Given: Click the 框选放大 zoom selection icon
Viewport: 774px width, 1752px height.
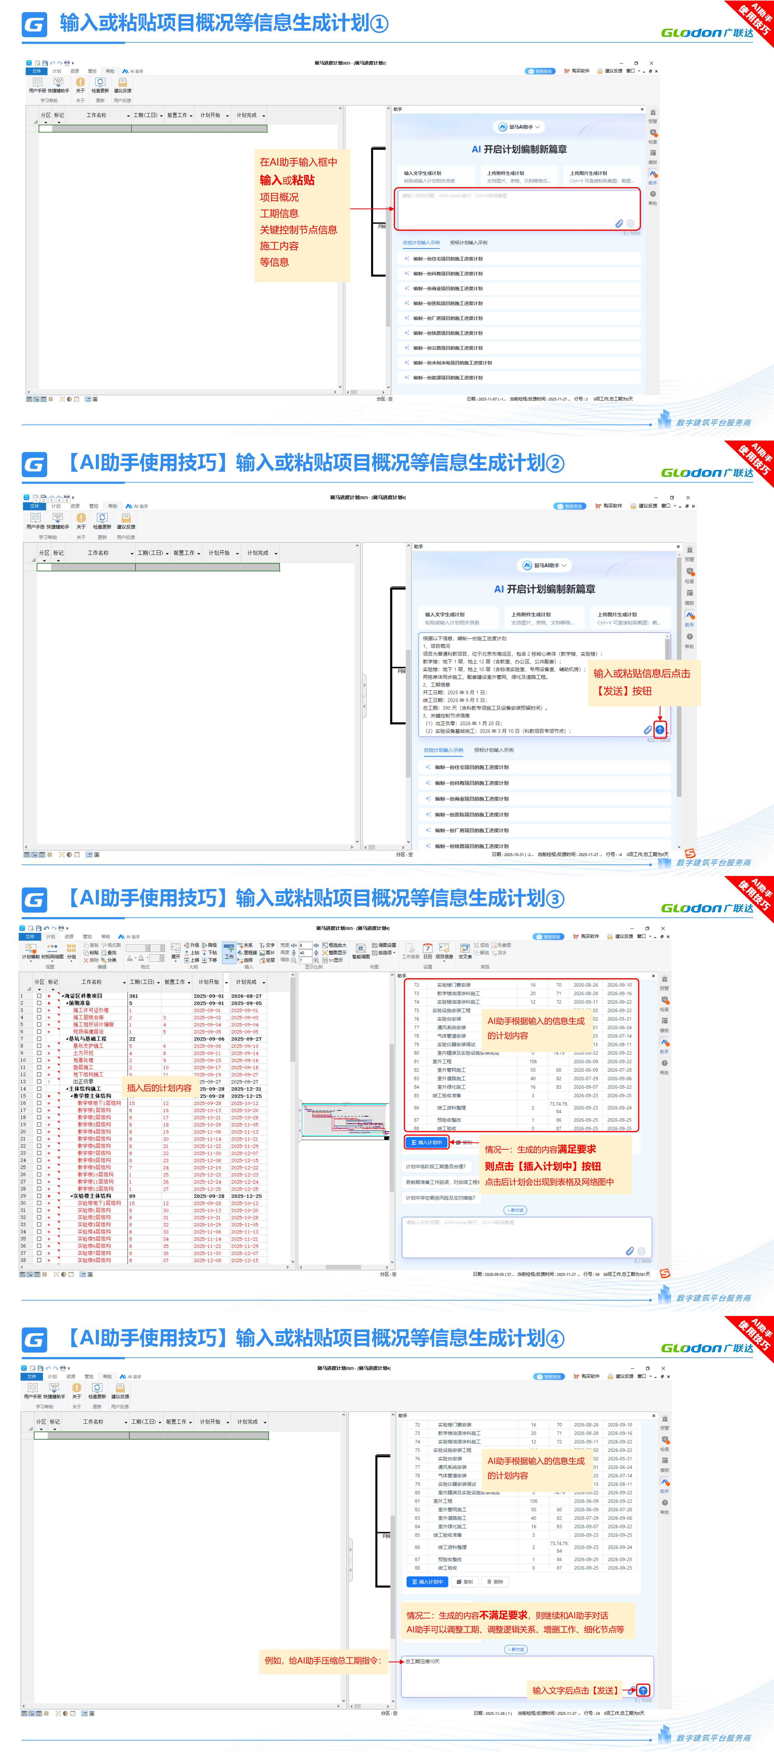Looking at the screenshot, I should click(x=325, y=945).
